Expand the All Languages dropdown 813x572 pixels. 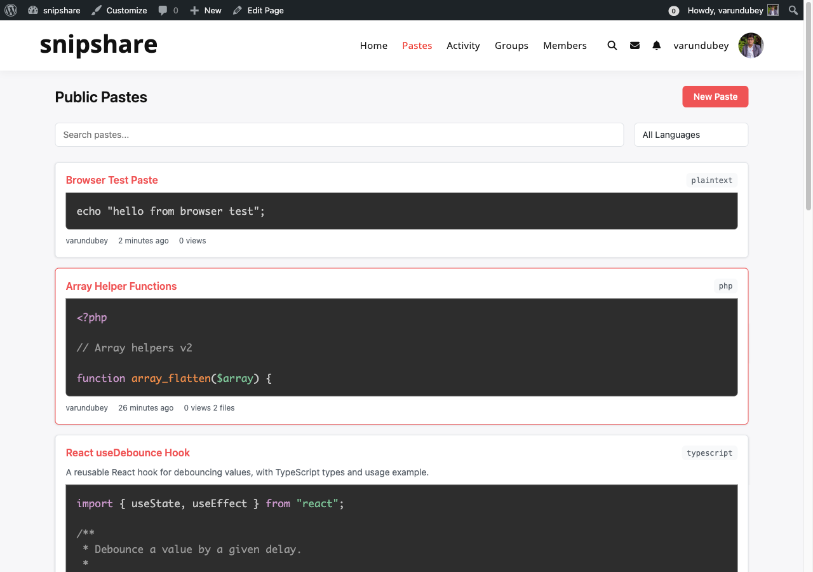click(691, 135)
